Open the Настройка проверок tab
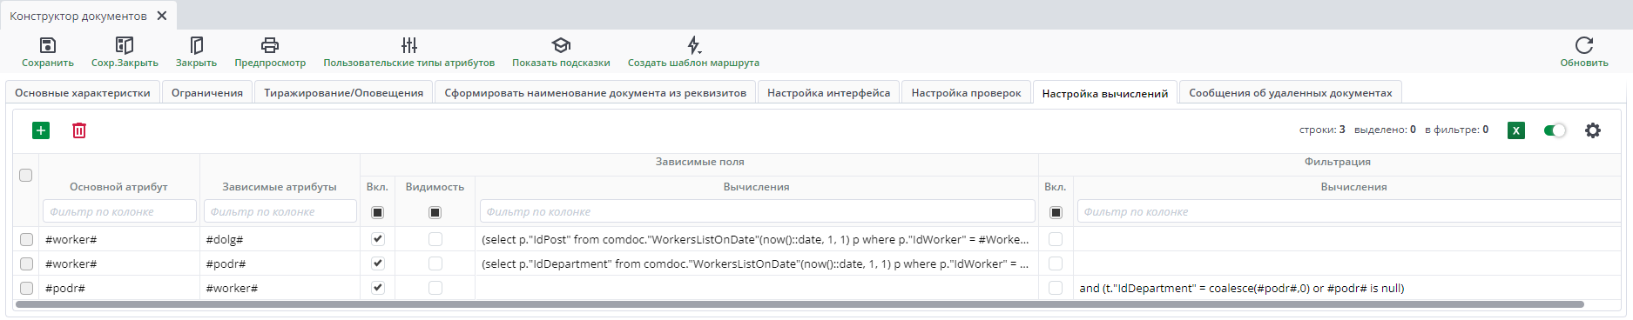The height and width of the screenshot is (320, 1633). pyautogui.click(x=966, y=93)
